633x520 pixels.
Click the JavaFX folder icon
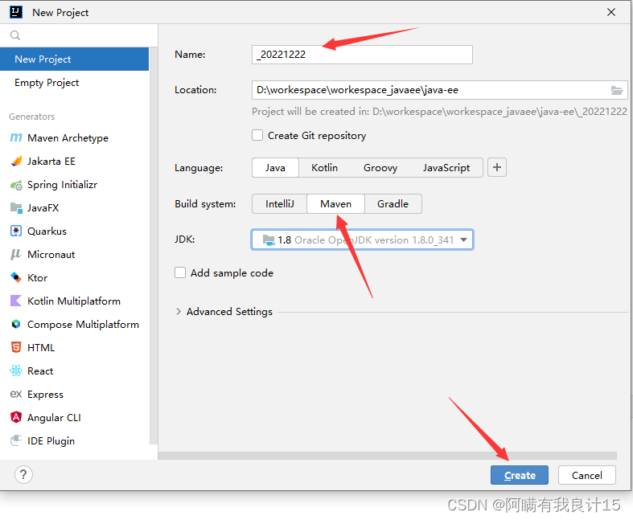coord(16,208)
